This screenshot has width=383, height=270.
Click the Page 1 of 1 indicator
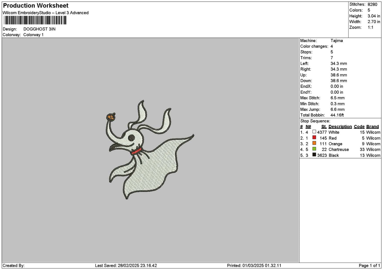click(369, 266)
